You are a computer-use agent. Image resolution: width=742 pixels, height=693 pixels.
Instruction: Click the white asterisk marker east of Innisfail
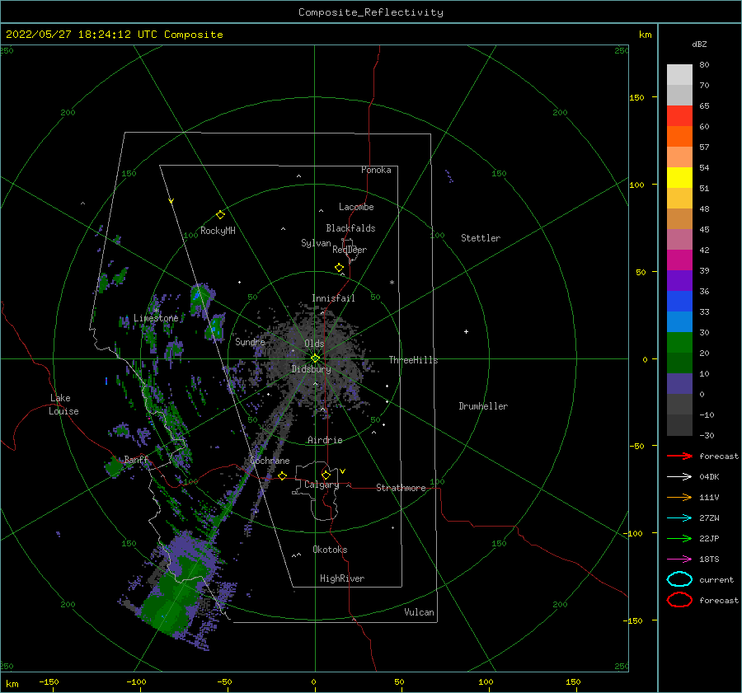pyautogui.click(x=392, y=283)
